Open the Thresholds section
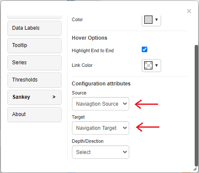The height and width of the screenshot is (173, 199). coord(34,80)
